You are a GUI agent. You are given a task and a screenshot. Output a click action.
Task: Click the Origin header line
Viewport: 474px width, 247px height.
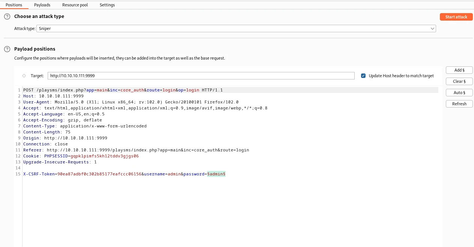point(65,138)
